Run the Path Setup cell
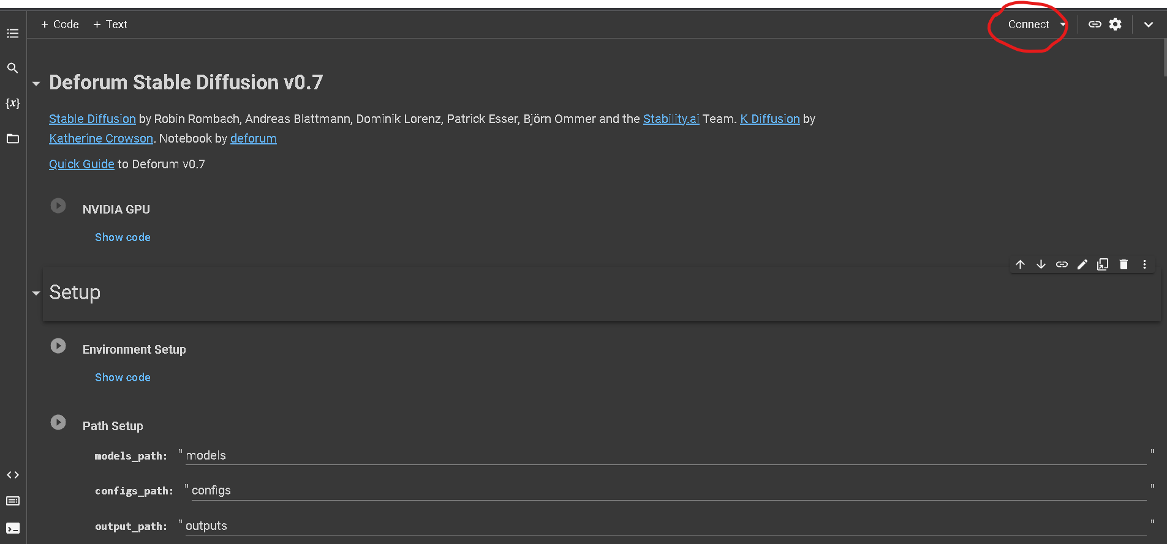The width and height of the screenshot is (1167, 544). [58, 422]
